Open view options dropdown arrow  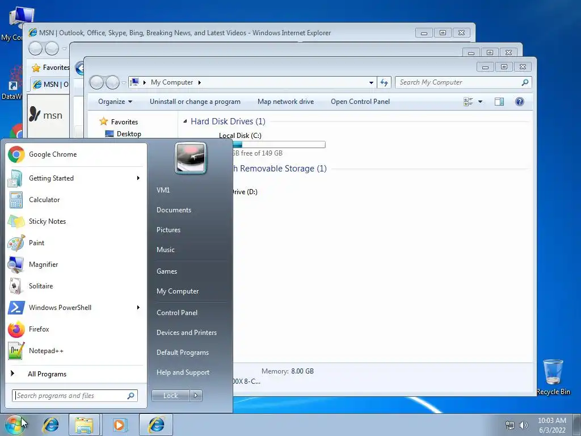480,102
